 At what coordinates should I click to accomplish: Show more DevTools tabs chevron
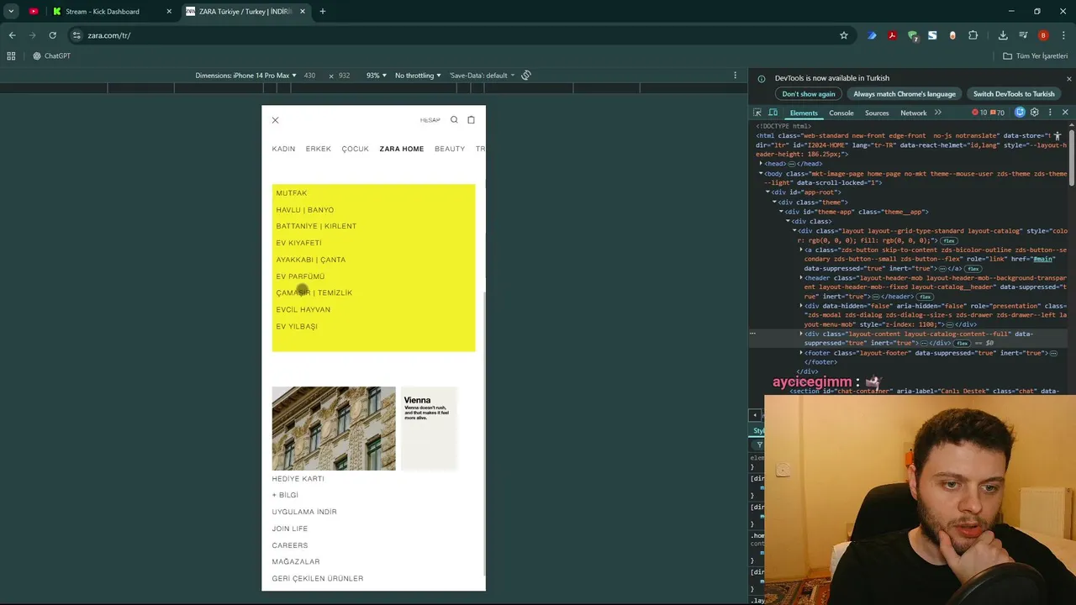pyautogui.click(x=938, y=113)
